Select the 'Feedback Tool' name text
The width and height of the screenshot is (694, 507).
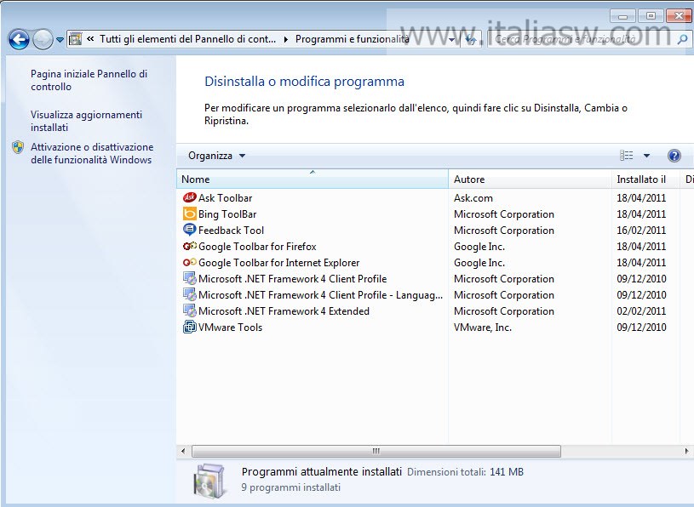coord(231,231)
